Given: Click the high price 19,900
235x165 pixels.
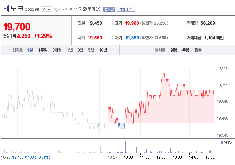Looking at the screenshot, I should (x=132, y=23).
